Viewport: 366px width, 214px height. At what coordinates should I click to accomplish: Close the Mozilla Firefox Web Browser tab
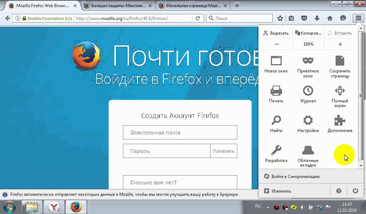[75, 6]
